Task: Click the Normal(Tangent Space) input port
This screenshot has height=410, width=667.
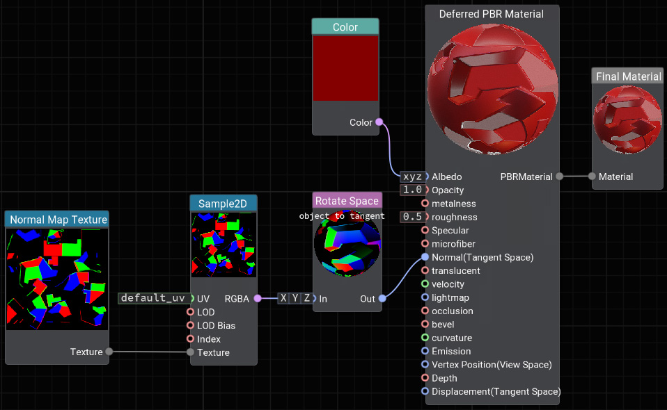Action: click(425, 257)
